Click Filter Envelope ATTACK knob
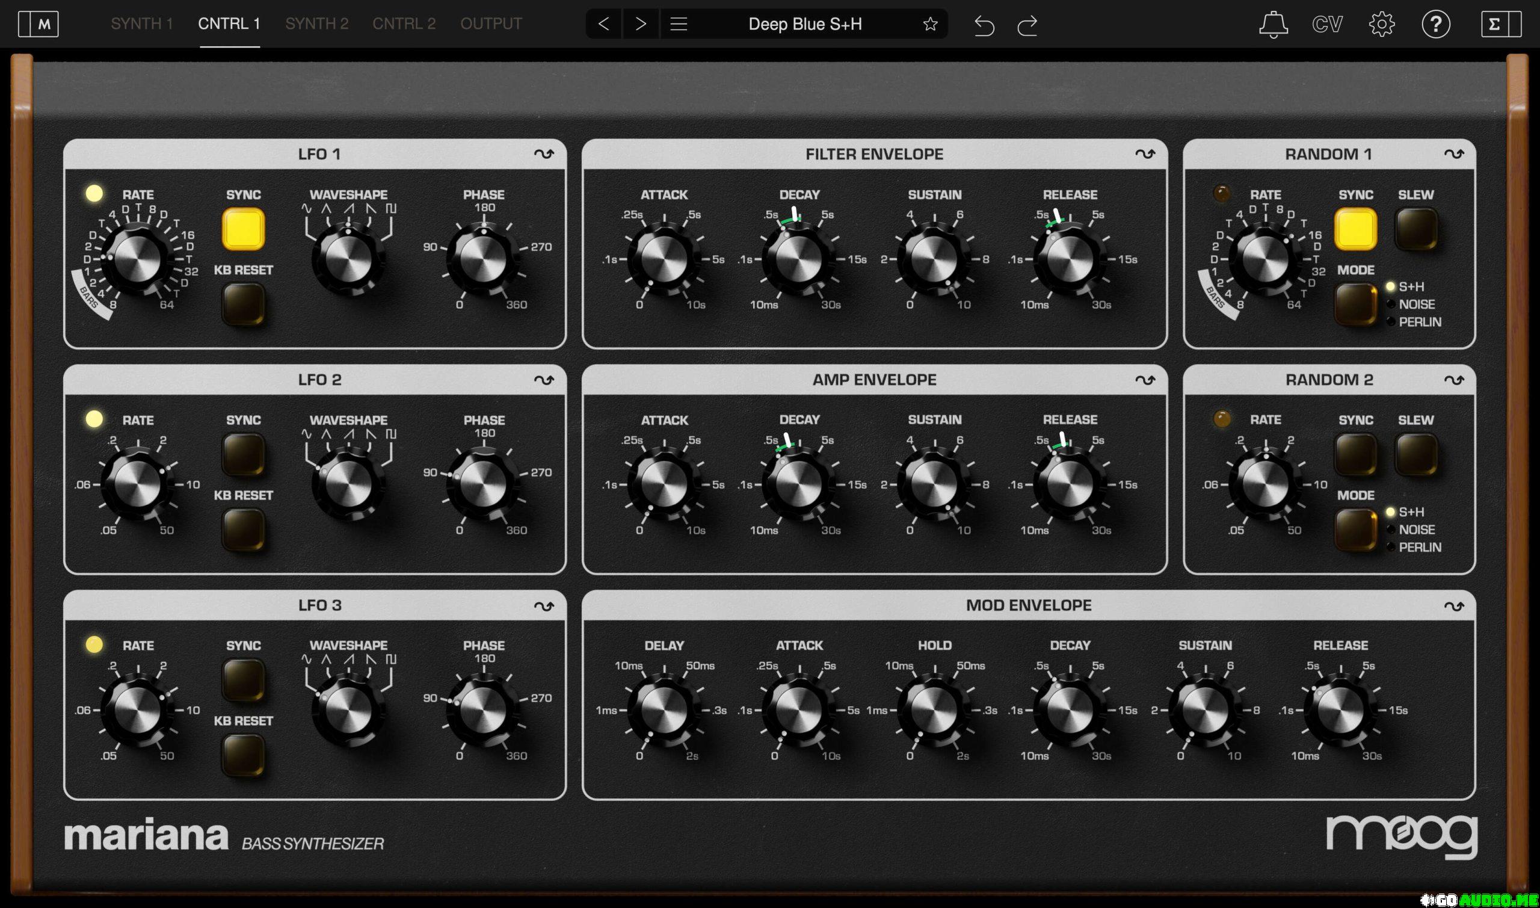 click(664, 259)
